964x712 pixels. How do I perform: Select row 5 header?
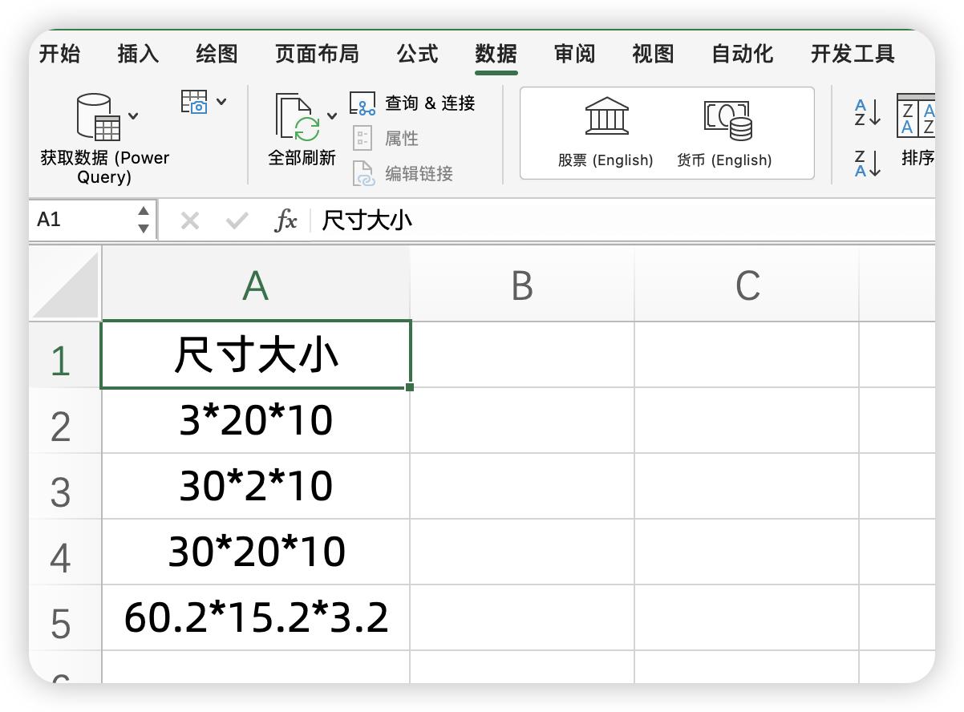[x=65, y=618]
